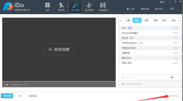The height and width of the screenshot is (101, 183).
Task: Select the 美化视频 magic wand tool
Action: [75, 7]
